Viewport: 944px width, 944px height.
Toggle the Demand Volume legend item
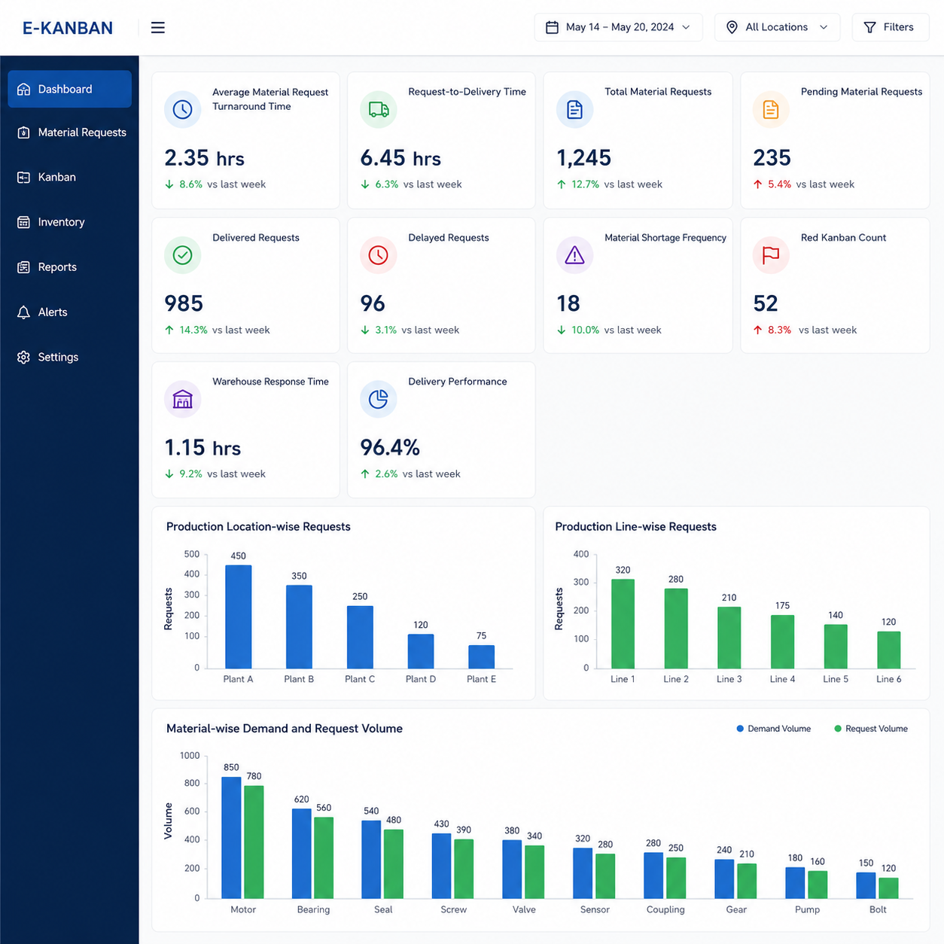[773, 729]
